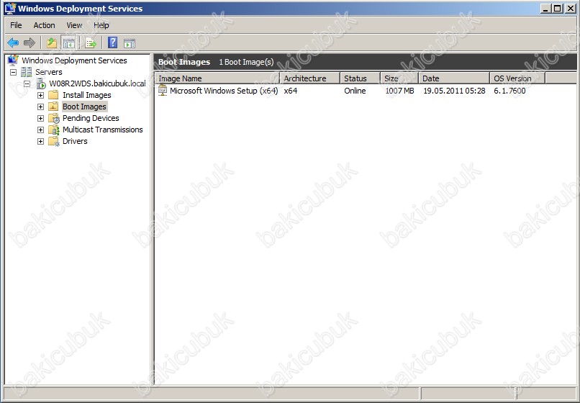This screenshot has width=580, height=403.
Task: Select W08R2WDS.bakicubuk.local in the tree
Action: pyautogui.click(x=97, y=83)
